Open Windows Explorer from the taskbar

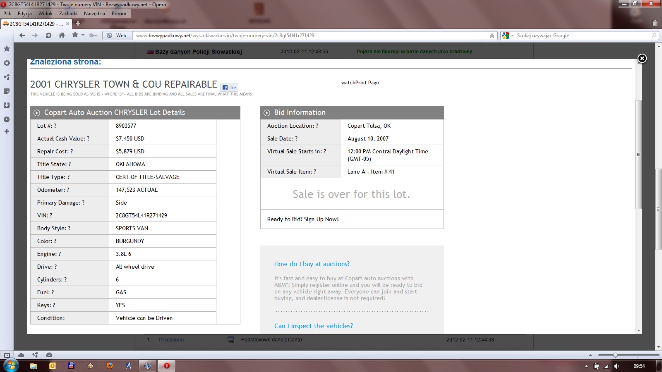[34, 366]
